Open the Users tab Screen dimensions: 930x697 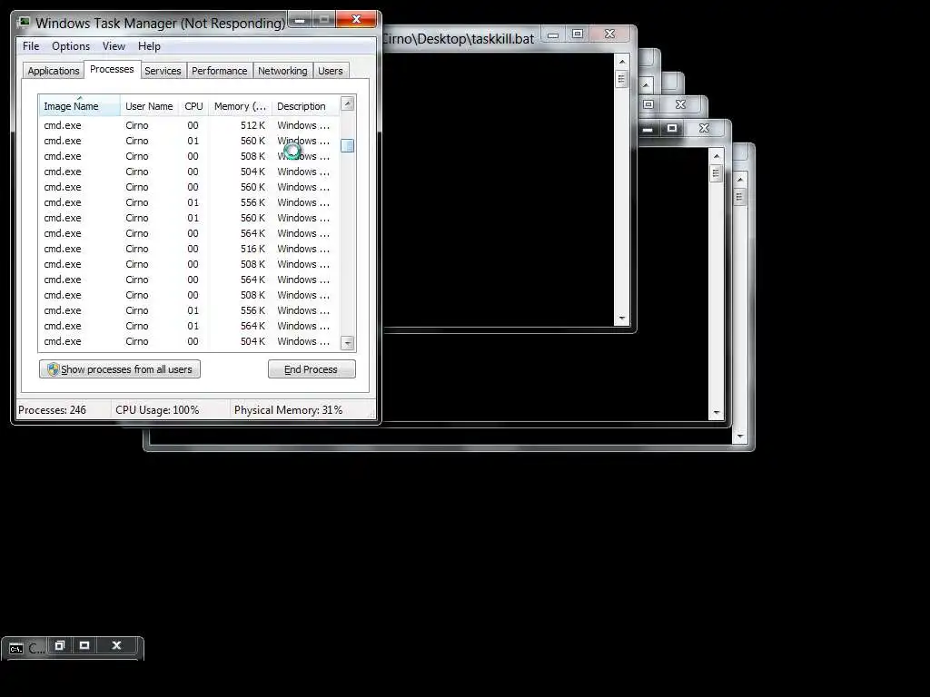point(331,71)
